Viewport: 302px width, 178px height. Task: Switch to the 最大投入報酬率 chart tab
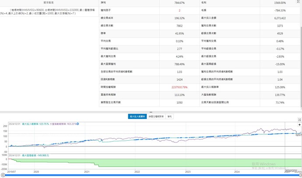[x=137, y=117]
